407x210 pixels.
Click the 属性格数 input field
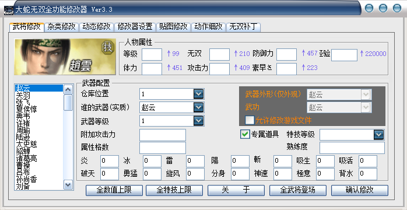[163, 148]
